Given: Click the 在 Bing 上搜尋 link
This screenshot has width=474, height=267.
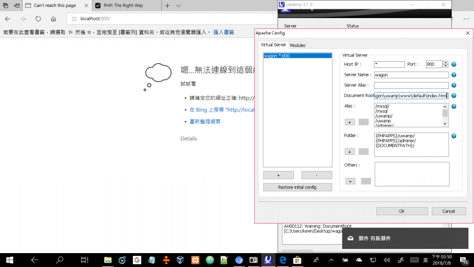Looking at the screenshot, I should pyautogui.click(x=222, y=109).
